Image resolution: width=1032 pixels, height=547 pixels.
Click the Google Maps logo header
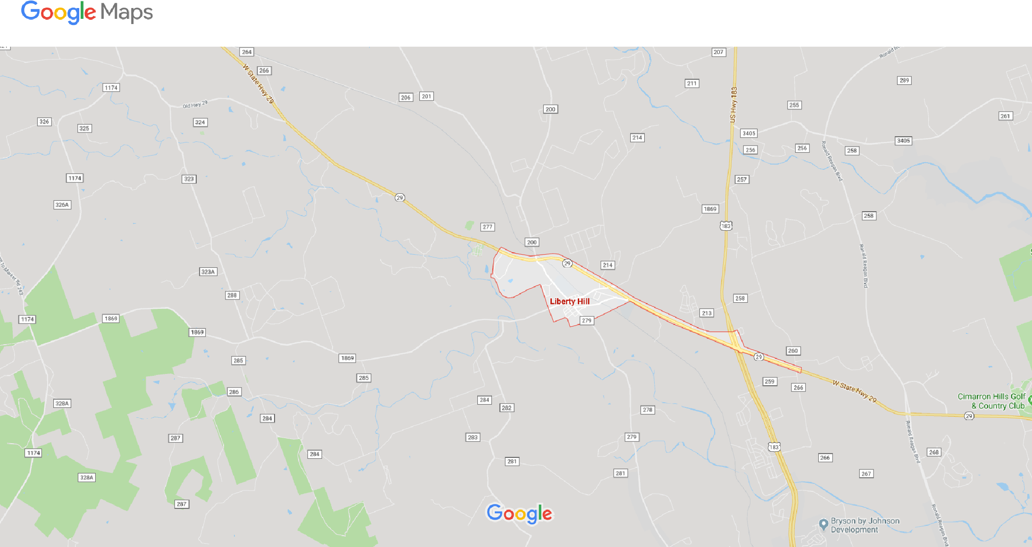[87, 12]
